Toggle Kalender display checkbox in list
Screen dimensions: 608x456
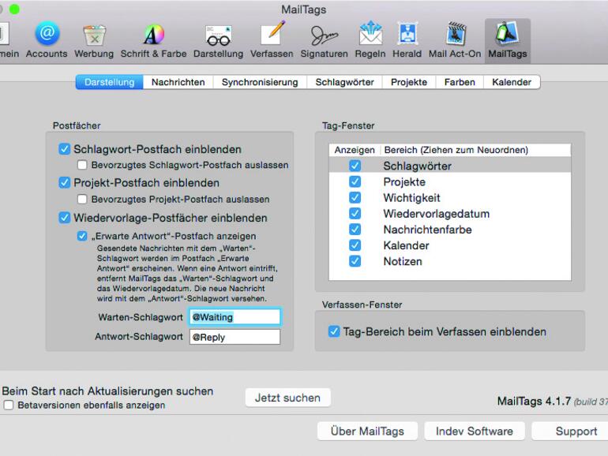pyautogui.click(x=355, y=245)
